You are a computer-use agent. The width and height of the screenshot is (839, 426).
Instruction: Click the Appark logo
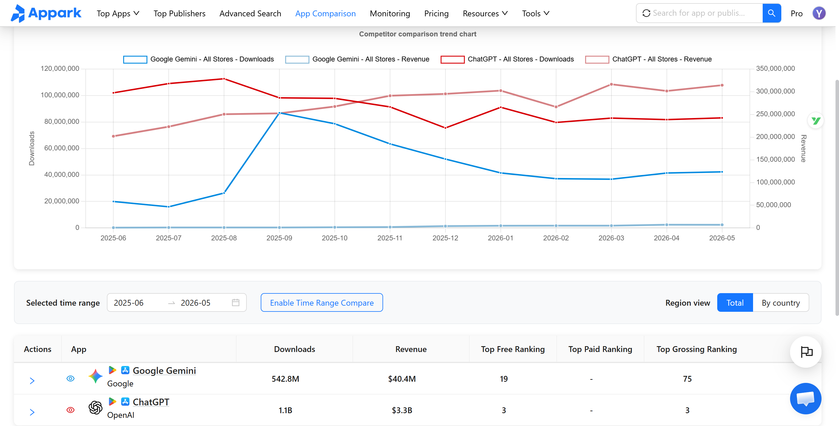click(x=46, y=13)
